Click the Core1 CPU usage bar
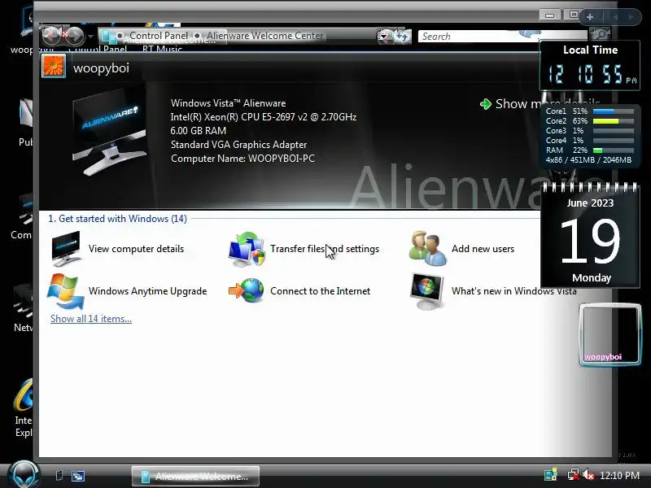 click(614, 111)
